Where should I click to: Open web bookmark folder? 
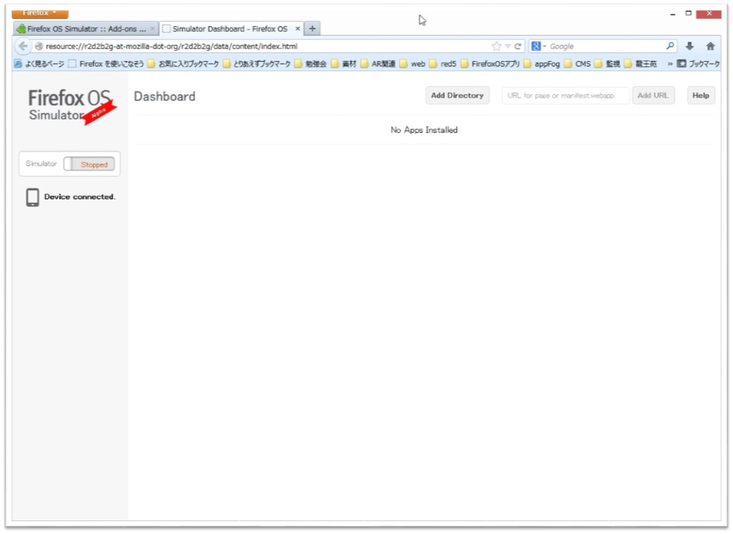pos(413,64)
